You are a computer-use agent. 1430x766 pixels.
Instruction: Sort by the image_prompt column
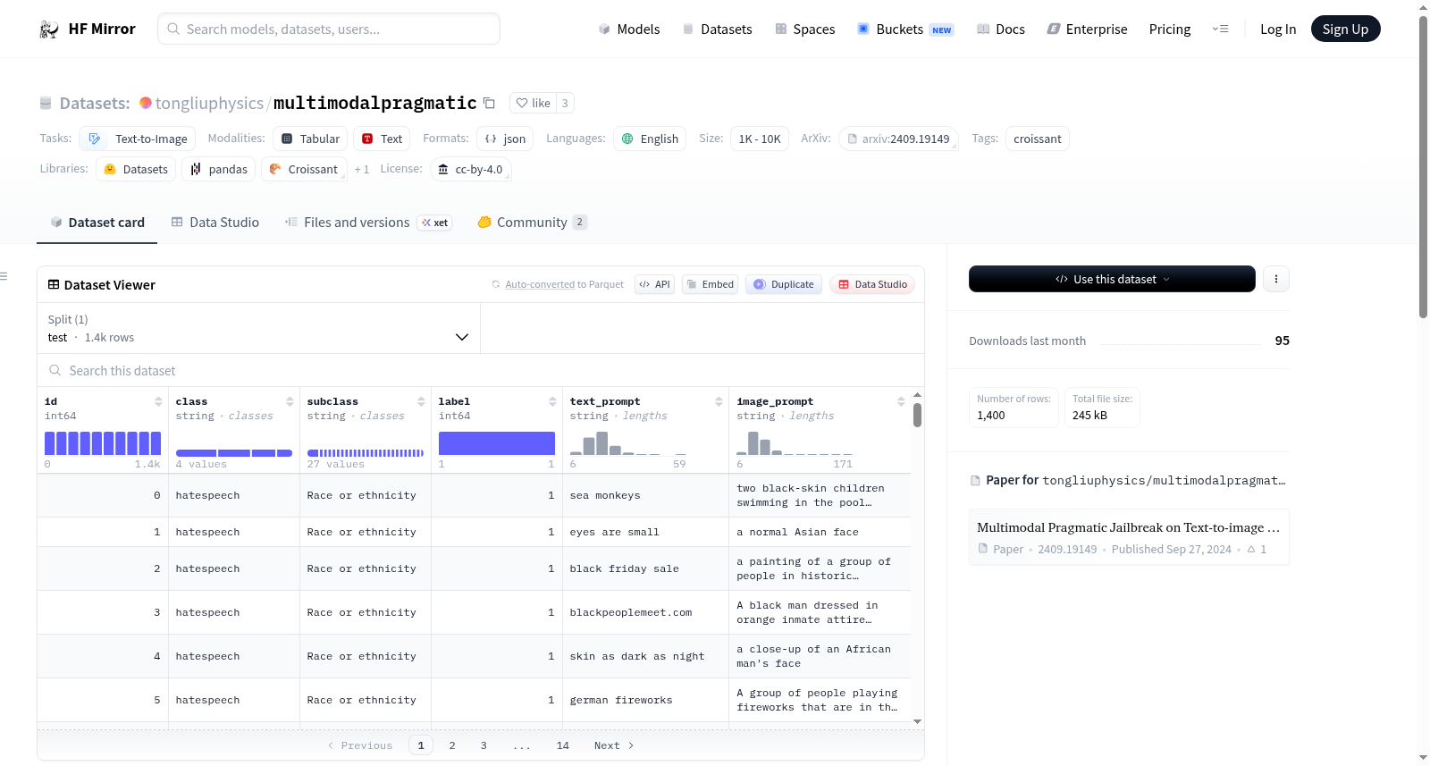901,402
